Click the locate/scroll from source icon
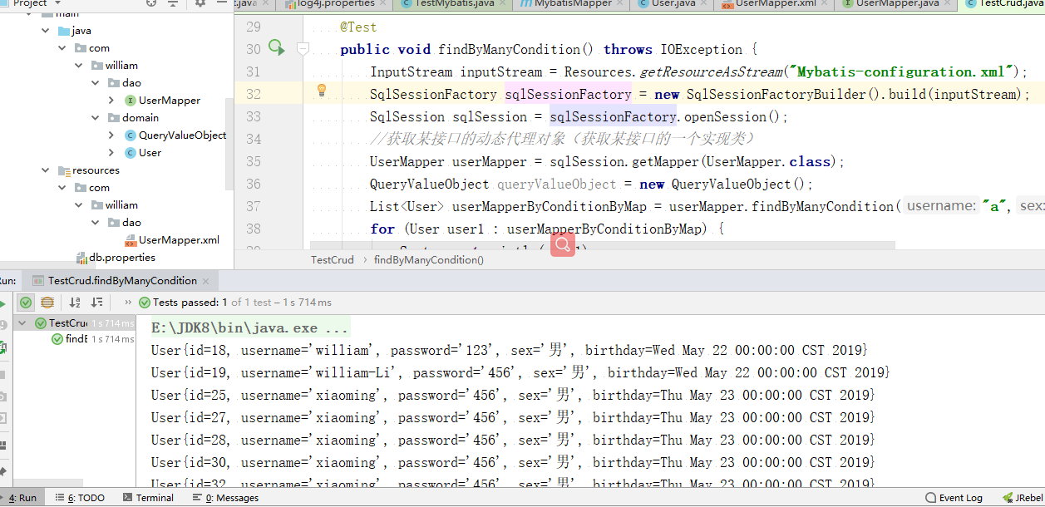1045x507 pixels. click(151, 3)
